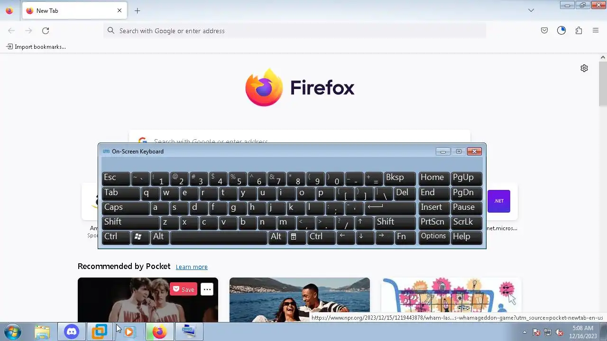Viewport: 607px width, 341px height.
Task: Open the Firefox hamburger application menu
Action: (596, 31)
